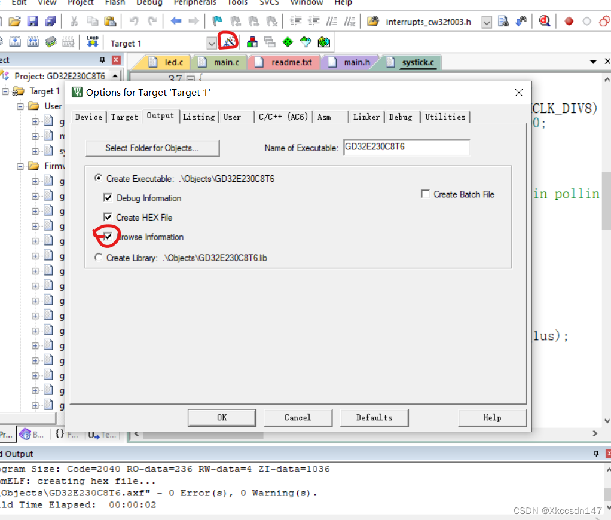Image resolution: width=611 pixels, height=520 pixels.
Task: Open the Books tab at panel bottom
Action: [32, 435]
